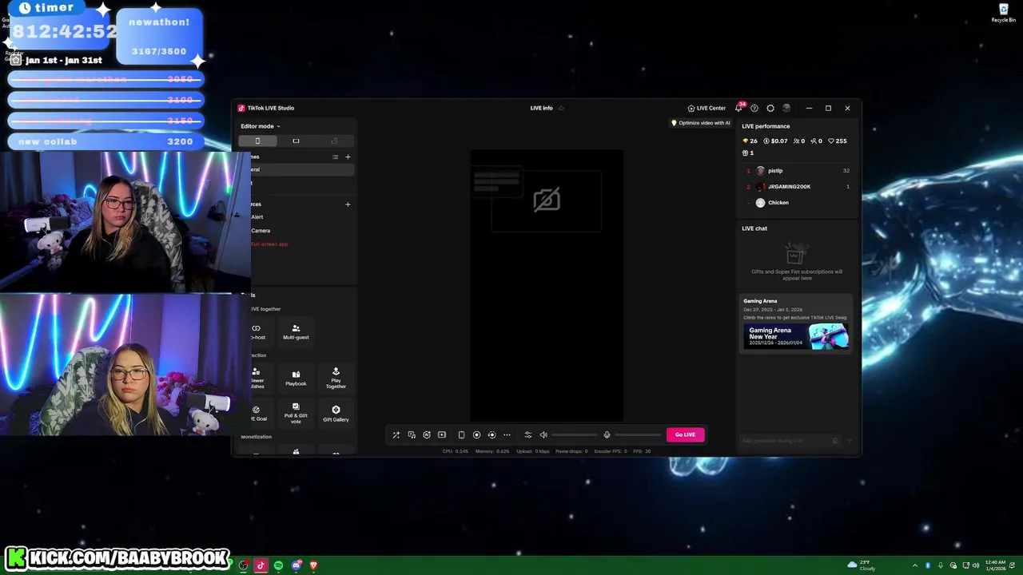Select viewer pistlp in the ranking
This screenshot has height=575, width=1023.
798,171
